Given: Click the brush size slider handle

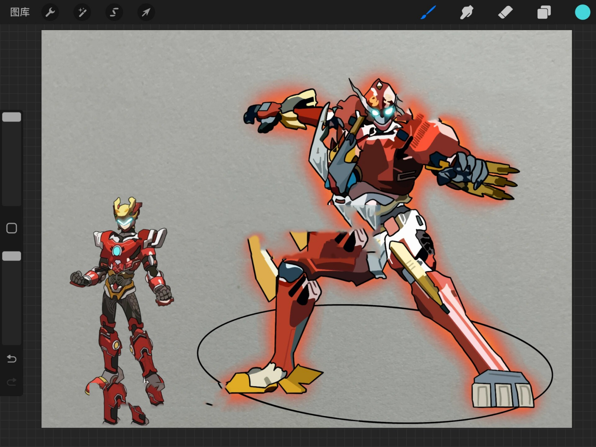Looking at the screenshot, I should pyautogui.click(x=12, y=117).
